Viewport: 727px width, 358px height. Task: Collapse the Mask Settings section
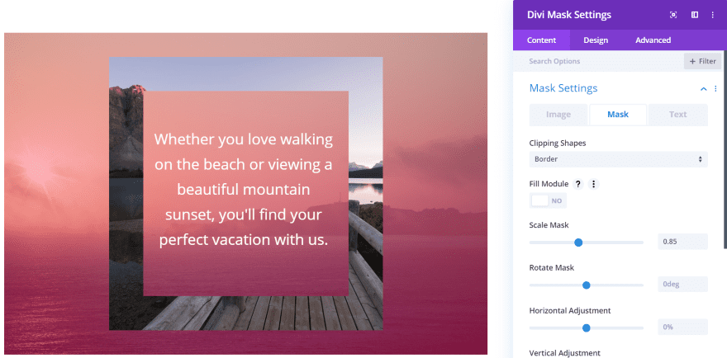(703, 88)
